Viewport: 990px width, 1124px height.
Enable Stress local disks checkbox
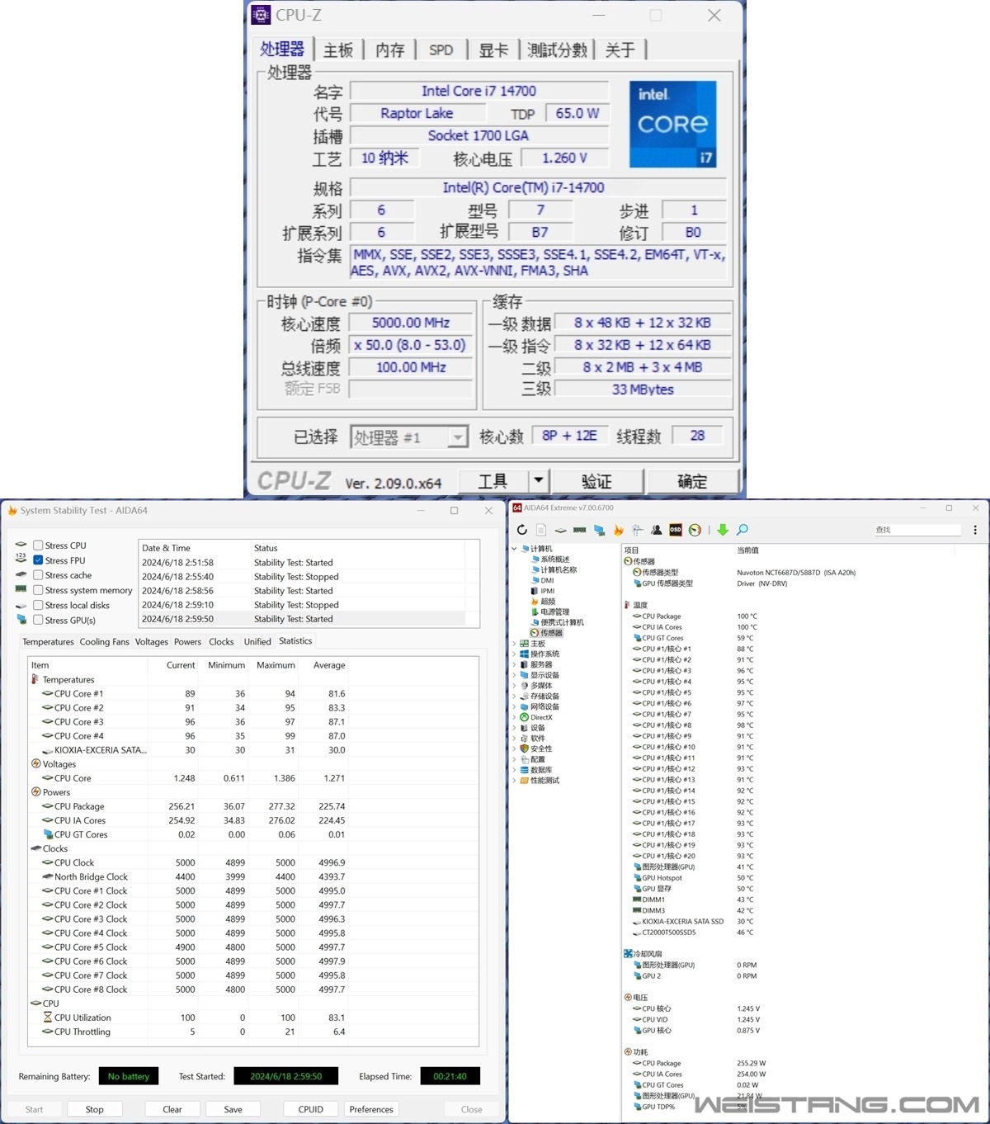(38, 605)
